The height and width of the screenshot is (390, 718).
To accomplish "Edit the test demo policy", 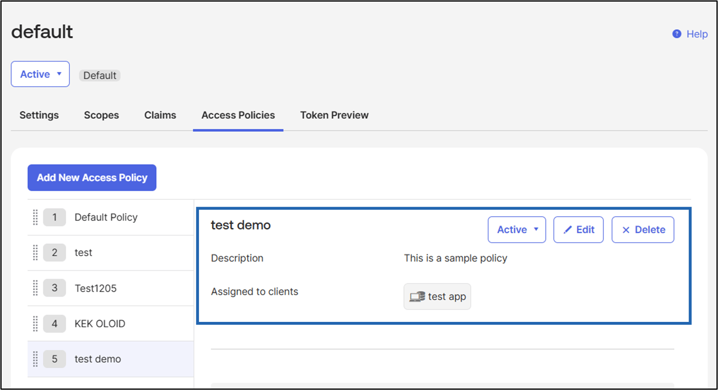I will [x=578, y=230].
